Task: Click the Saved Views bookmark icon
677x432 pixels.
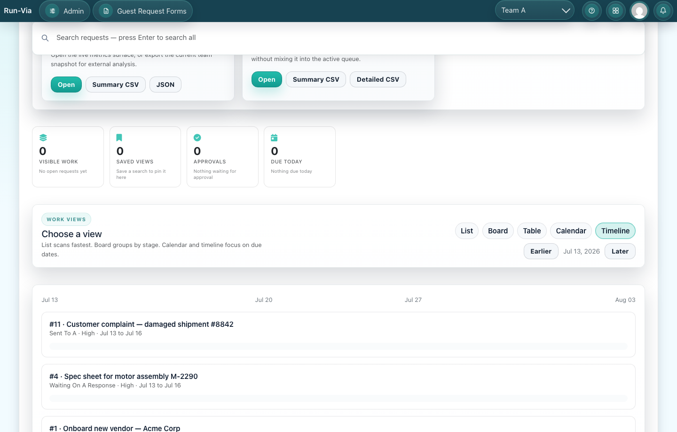Action: (119, 138)
